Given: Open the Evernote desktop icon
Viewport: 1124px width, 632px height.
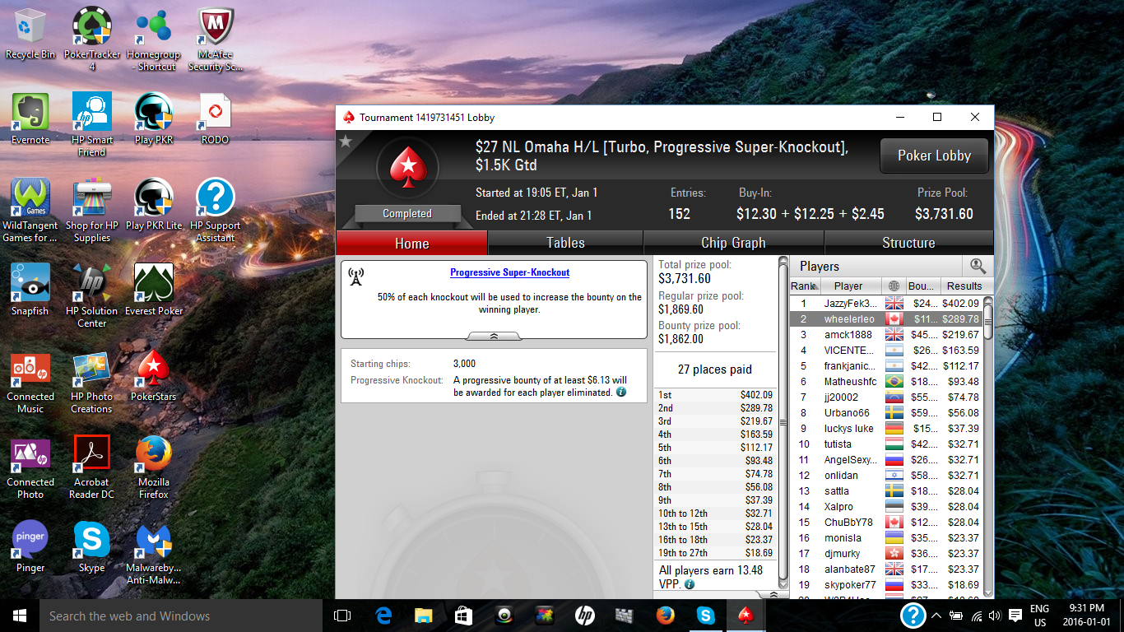Looking at the screenshot, I should pyautogui.click(x=30, y=119).
